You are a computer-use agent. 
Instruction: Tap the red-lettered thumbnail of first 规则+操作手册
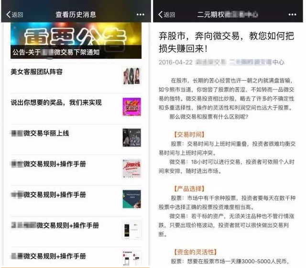pos(131,168)
